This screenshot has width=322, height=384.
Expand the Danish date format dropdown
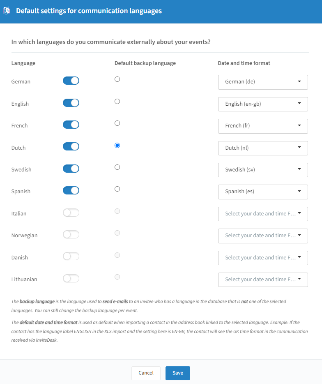(x=263, y=258)
